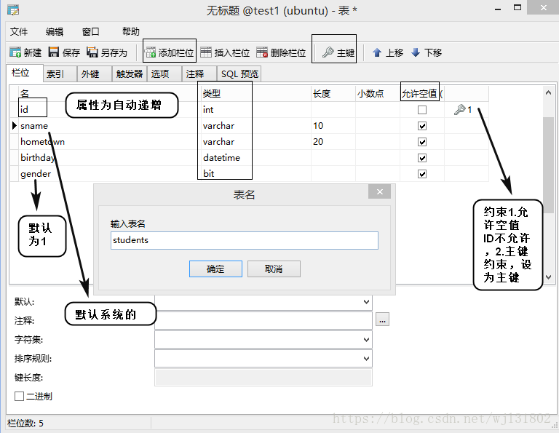Open the 帮助 (Help) menu
Screen dimensions: 559x433
tap(130, 32)
